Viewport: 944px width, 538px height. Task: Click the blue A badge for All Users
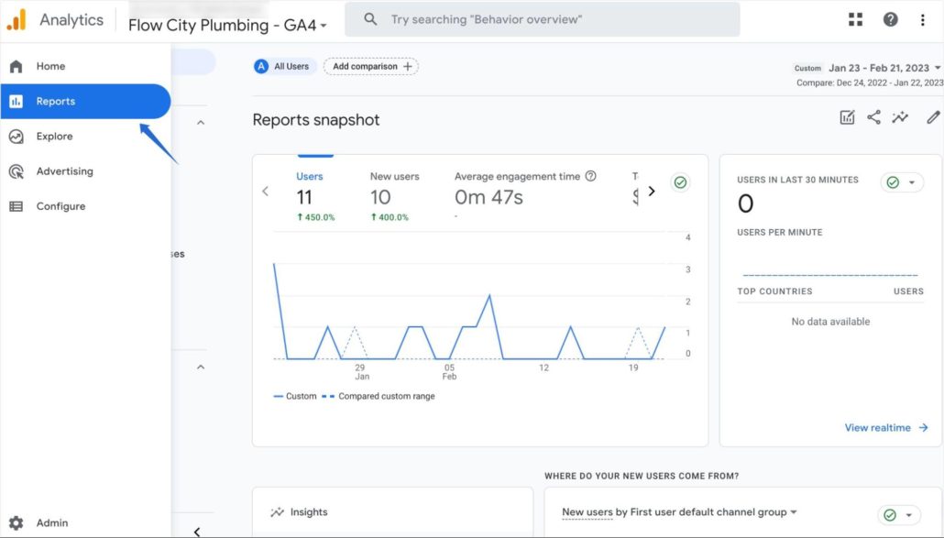(260, 66)
